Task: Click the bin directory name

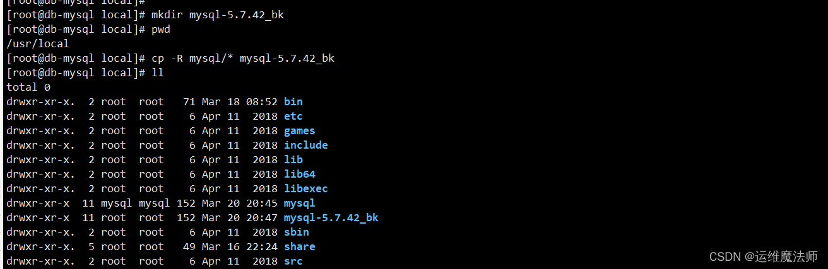Action: 293,101
